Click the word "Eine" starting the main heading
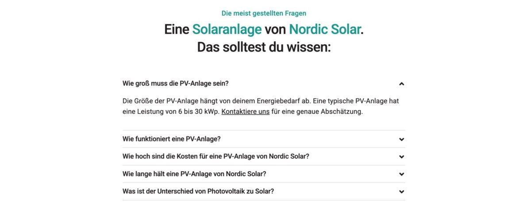This screenshot has width=531, height=208. click(x=177, y=30)
